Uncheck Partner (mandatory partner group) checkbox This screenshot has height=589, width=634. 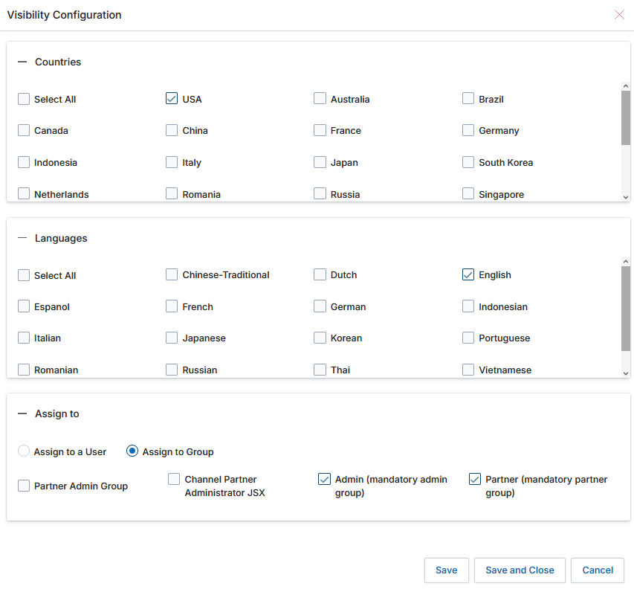click(475, 479)
